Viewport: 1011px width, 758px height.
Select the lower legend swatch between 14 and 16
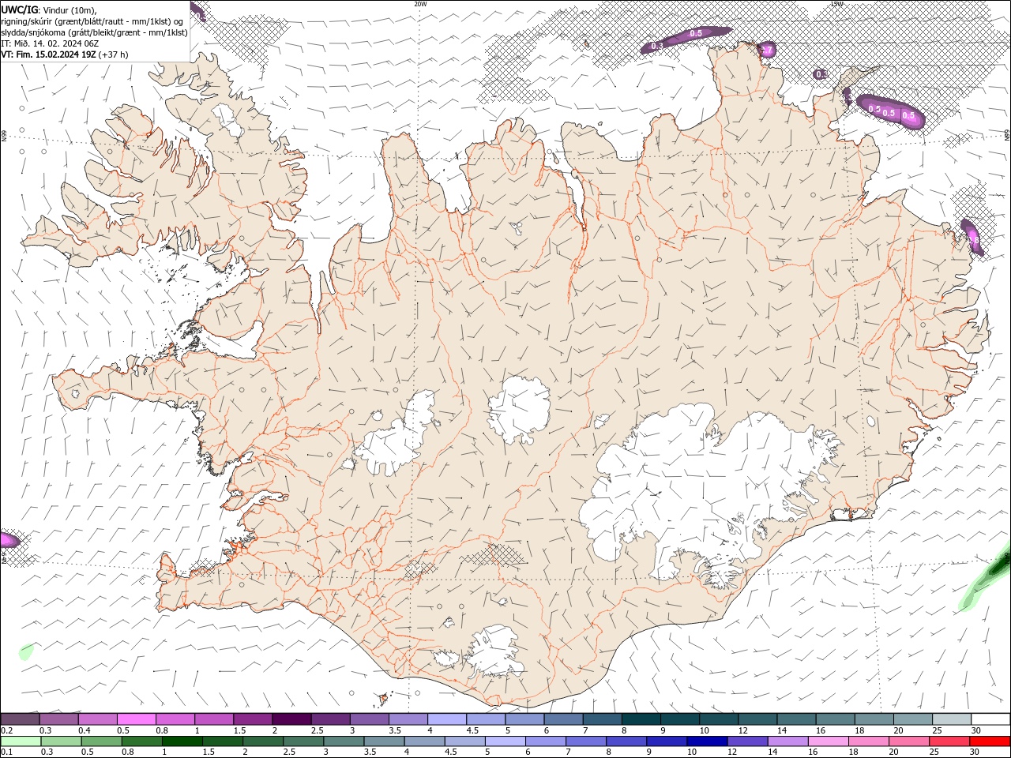tap(788, 741)
